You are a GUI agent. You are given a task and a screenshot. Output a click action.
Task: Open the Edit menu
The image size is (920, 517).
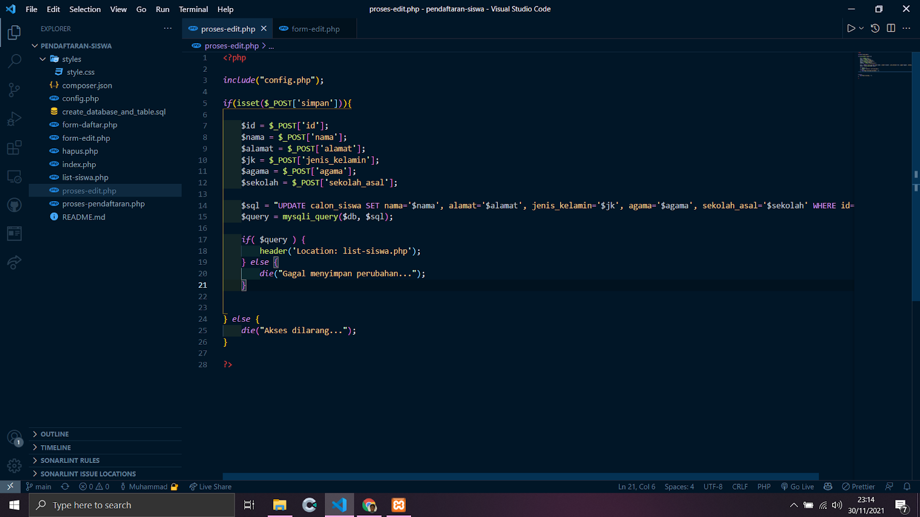coord(53,9)
